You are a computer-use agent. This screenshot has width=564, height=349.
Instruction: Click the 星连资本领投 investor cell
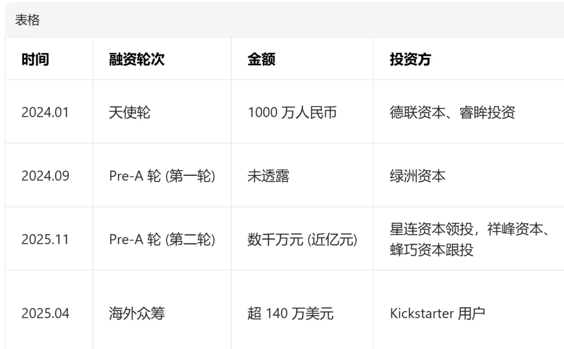[469, 239]
